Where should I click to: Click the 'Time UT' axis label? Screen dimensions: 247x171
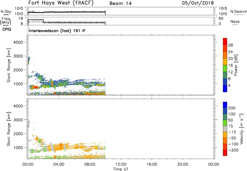point(121,169)
